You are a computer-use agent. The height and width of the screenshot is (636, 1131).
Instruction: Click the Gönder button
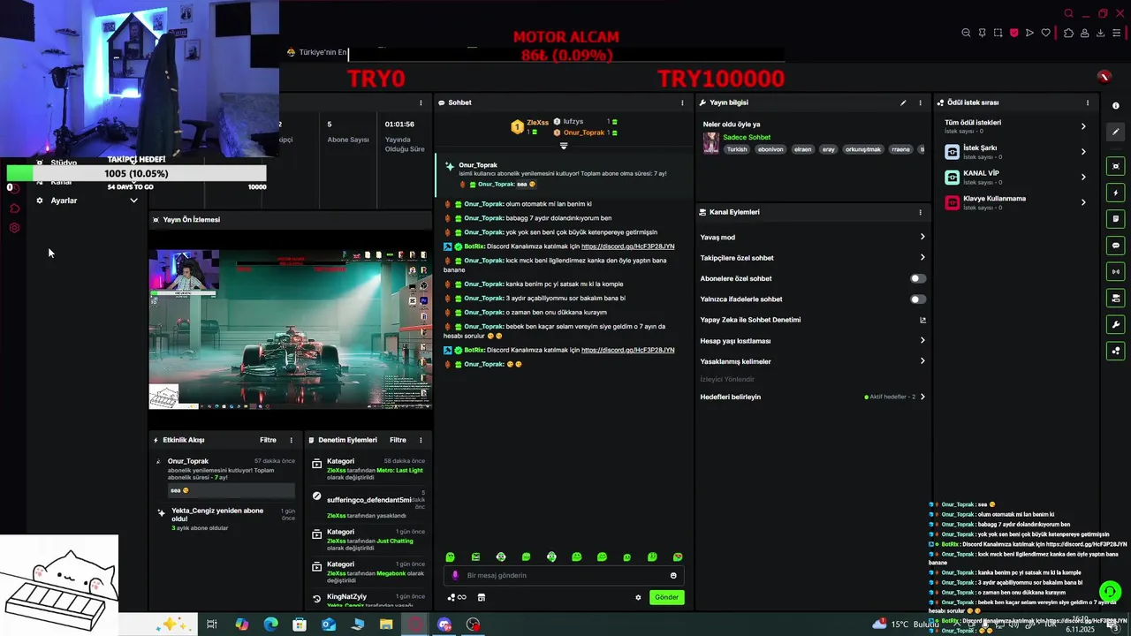pos(667,597)
